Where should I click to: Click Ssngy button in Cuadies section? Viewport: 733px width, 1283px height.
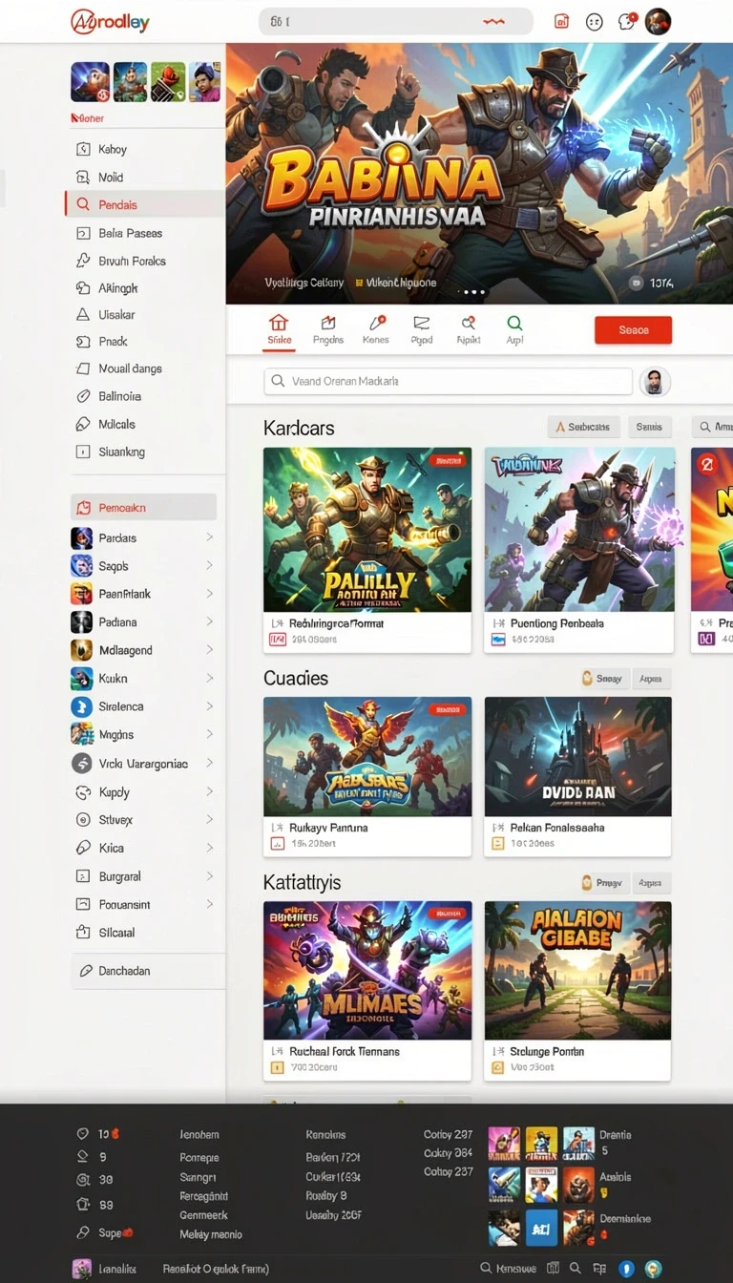tap(603, 679)
